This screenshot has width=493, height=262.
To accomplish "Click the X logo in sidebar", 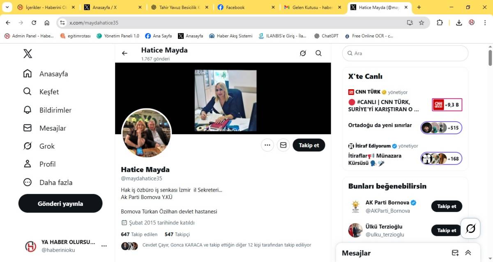I will [28, 54].
